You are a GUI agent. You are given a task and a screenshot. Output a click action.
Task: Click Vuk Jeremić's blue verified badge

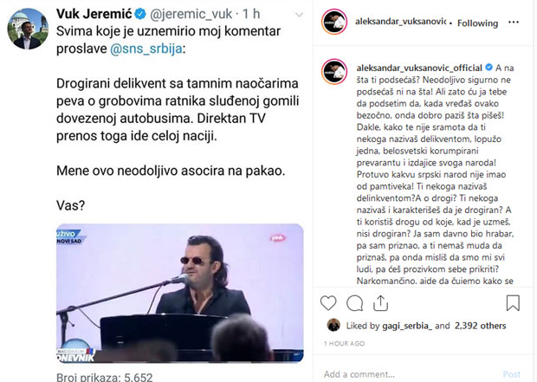point(140,14)
